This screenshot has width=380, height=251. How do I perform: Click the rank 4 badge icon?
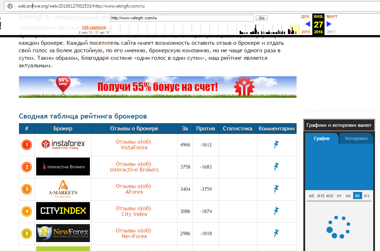click(x=27, y=211)
